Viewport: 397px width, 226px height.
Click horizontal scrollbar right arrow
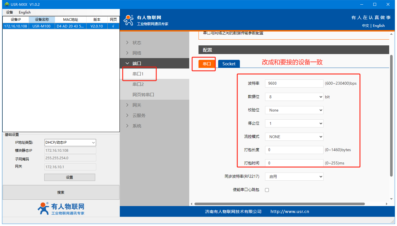click(x=387, y=204)
